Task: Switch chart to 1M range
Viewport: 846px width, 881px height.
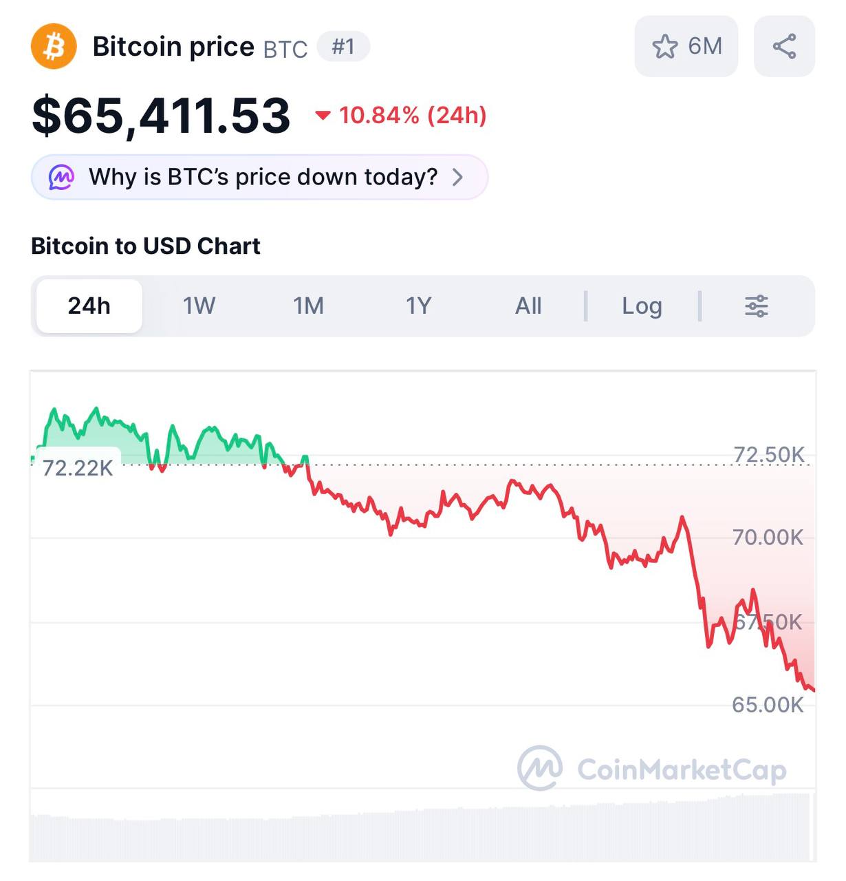Action: click(308, 306)
